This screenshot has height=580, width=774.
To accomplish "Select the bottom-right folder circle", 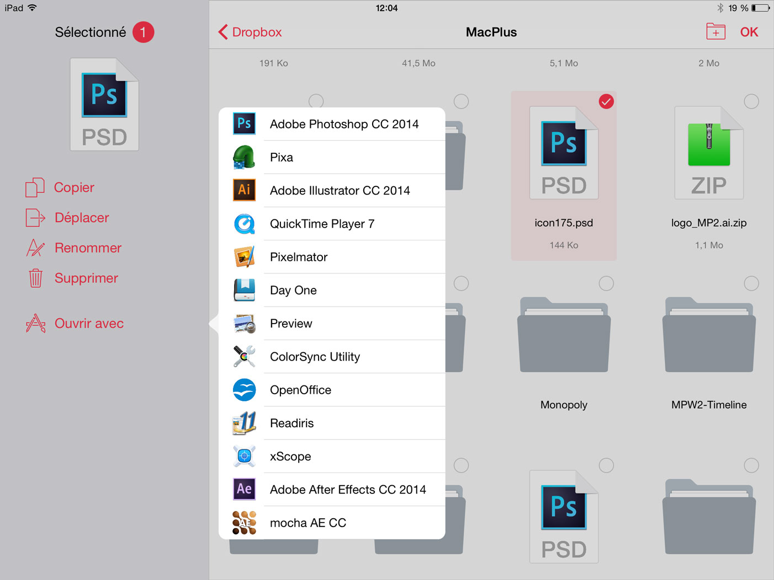I will click(x=751, y=465).
